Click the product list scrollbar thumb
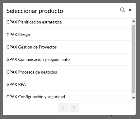The image size is (140, 119). (133, 59)
